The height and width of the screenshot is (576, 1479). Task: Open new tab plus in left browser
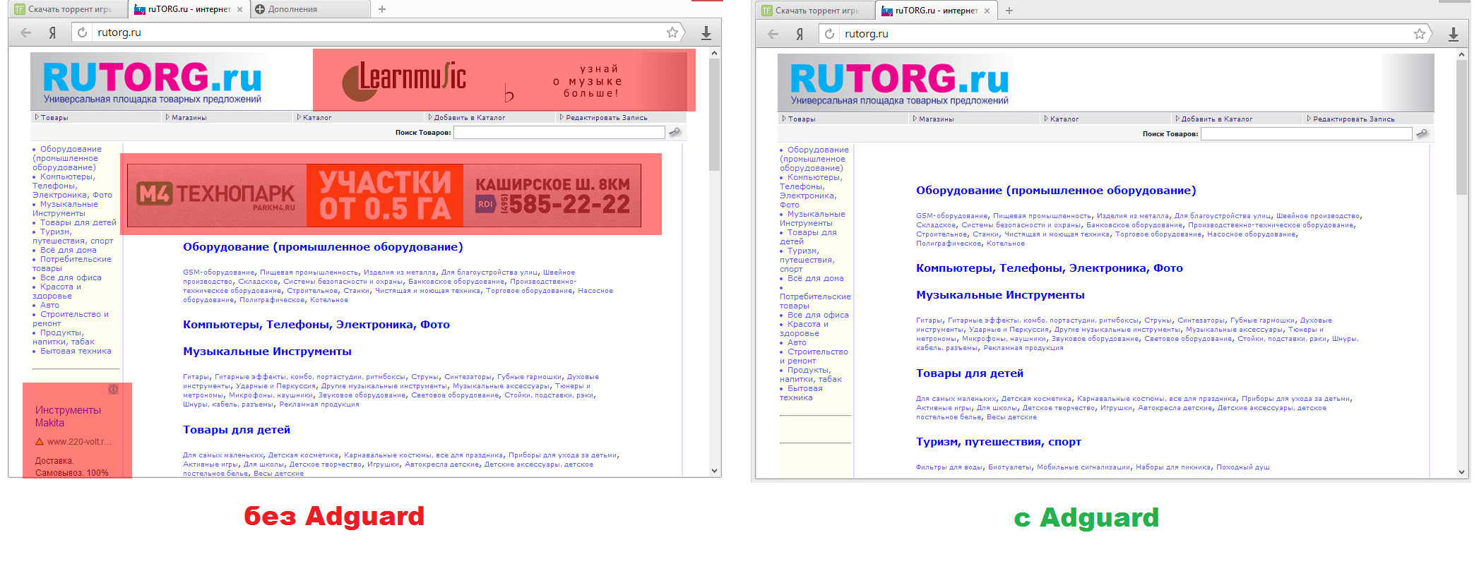pyautogui.click(x=382, y=9)
